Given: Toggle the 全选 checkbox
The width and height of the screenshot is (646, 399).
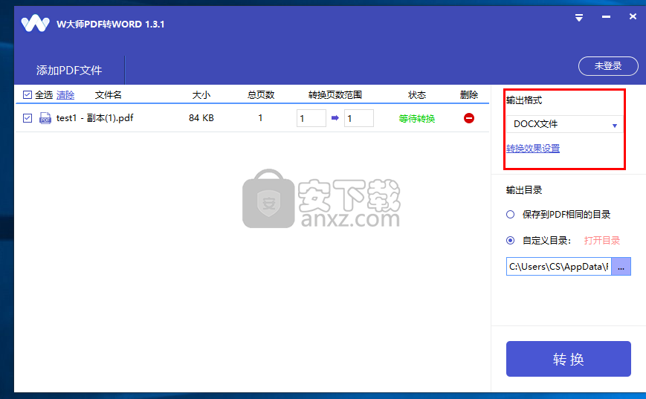Looking at the screenshot, I should click(x=28, y=95).
